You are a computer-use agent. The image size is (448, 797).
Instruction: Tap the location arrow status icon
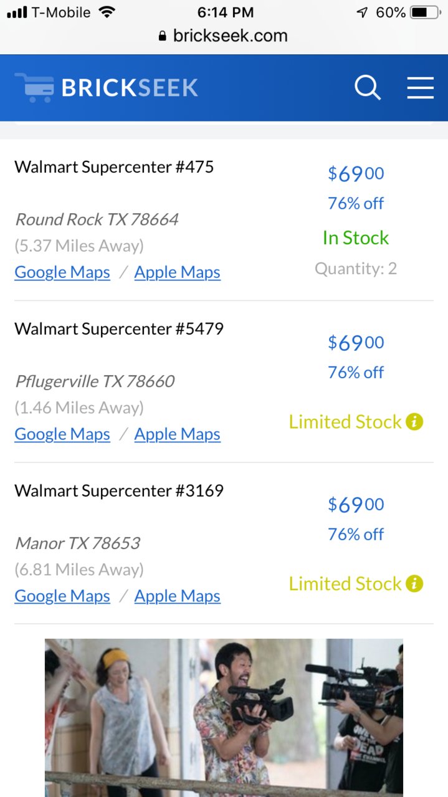tap(362, 12)
